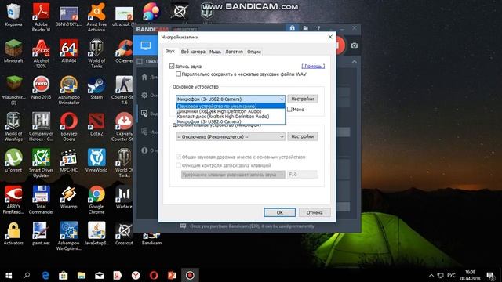Switch to Мышь tab
This screenshot has width=502, height=282.
pyautogui.click(x=215, y=52)
